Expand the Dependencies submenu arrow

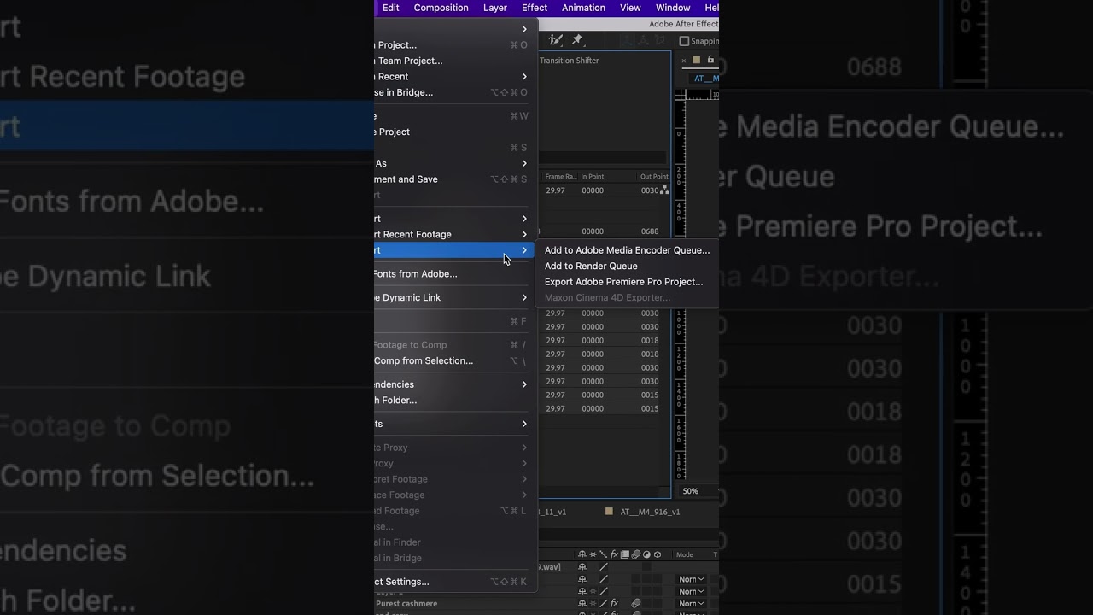[x=524, y=384]
